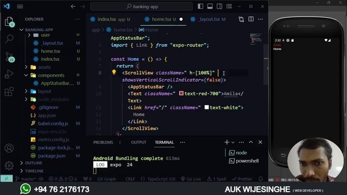Viewport: 347px width, 195px height.
Task: Toggle the bottom panel layout icon
Action: pos(210,6)
